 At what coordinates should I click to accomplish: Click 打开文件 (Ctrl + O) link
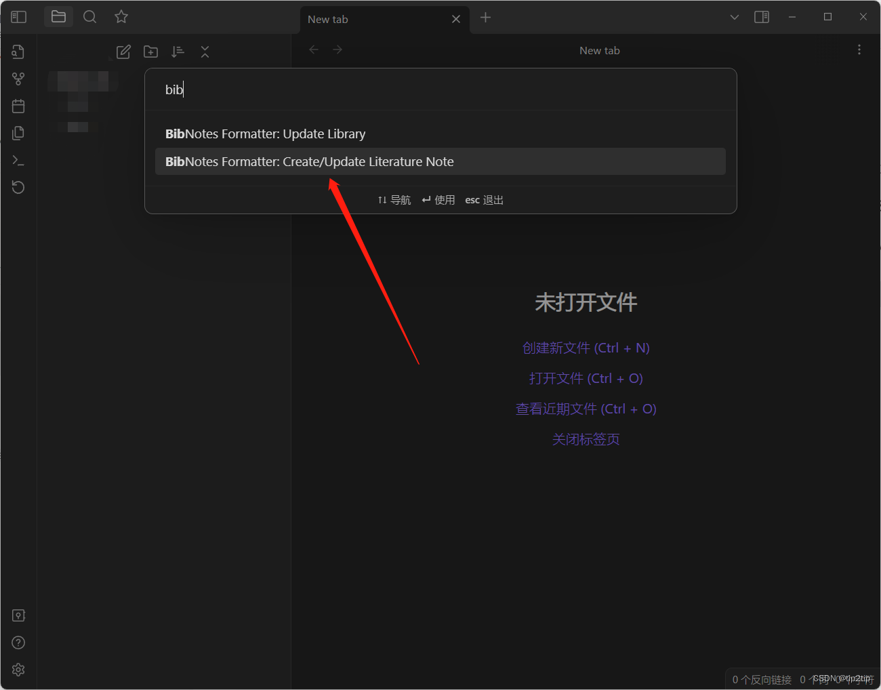click(x=586, y=378)
